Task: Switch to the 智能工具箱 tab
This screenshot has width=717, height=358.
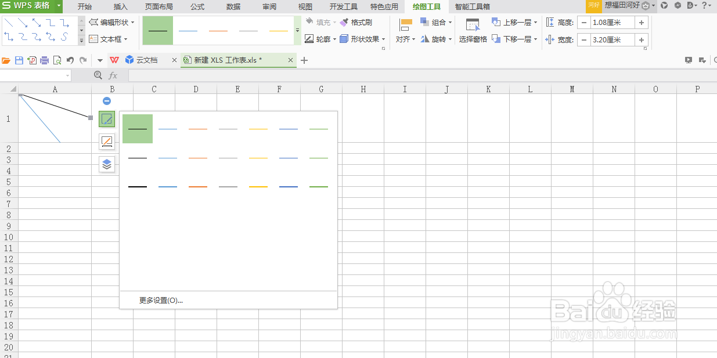Action: pos(473,7)
